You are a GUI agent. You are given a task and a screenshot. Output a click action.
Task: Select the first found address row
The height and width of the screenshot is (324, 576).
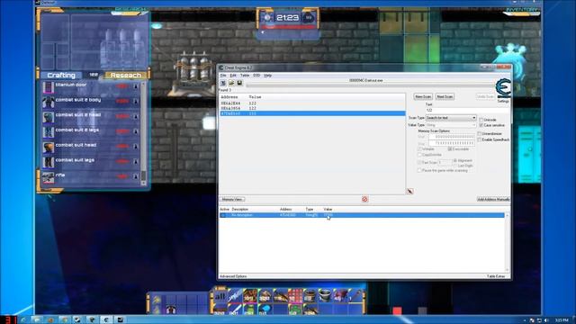(x=312, y=103)
